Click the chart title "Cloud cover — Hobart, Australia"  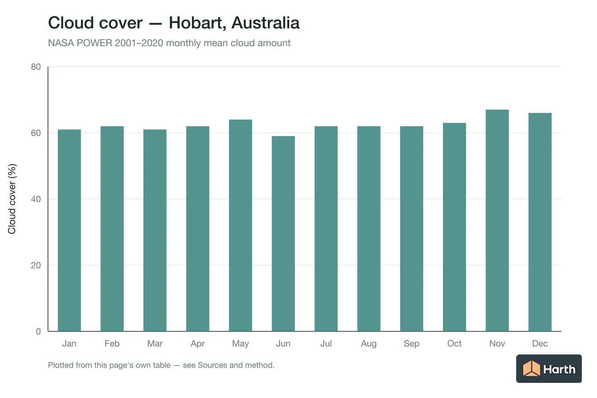tap(174, 23)
